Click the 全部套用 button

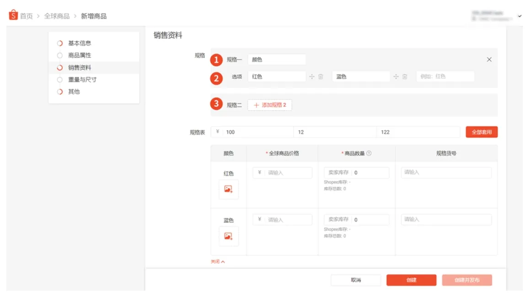tap(482, 131)
